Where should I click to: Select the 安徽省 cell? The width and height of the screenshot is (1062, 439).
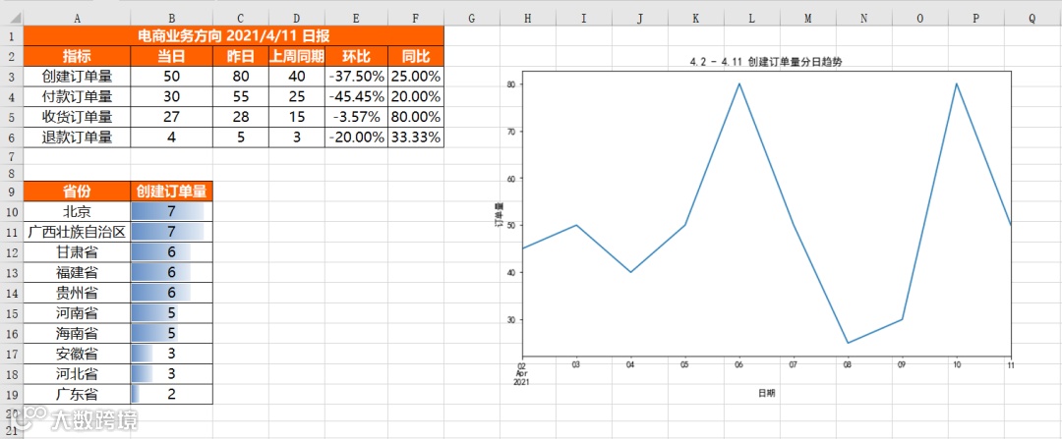pos(78,354)
